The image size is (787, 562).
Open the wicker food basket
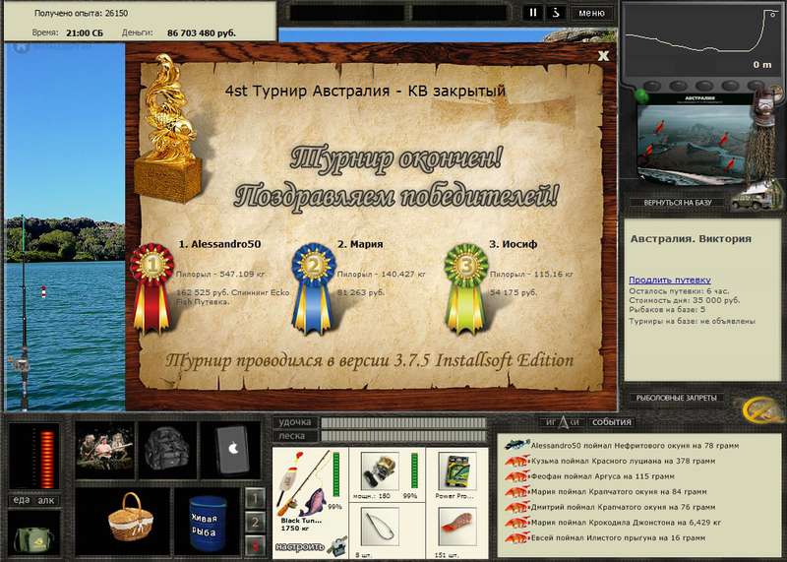[131, 519]
